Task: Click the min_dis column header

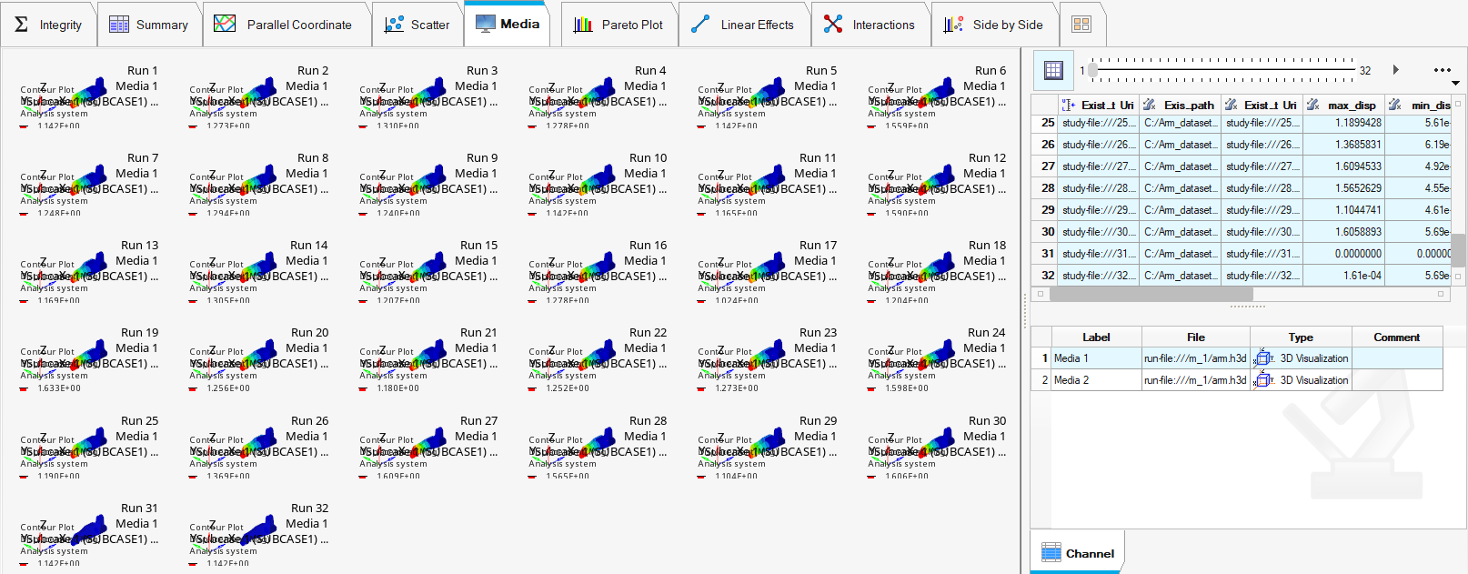Action: point(1418,106)
